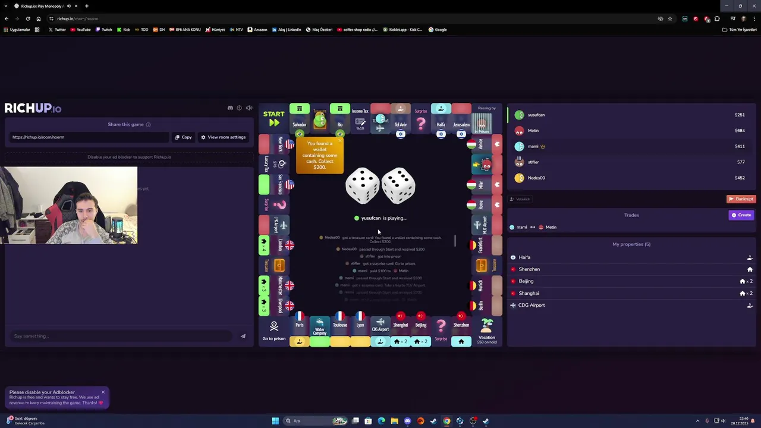Select the Manchester property tile
Image resolution: width=761 pixels, height=428 pixels.
[x=274, y=286]
